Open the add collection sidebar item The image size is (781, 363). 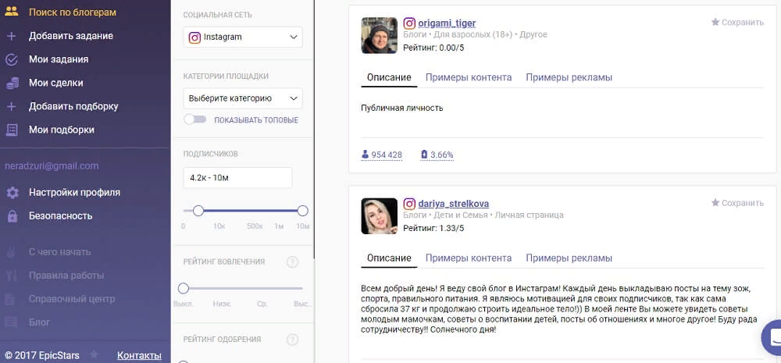(73, 106)
